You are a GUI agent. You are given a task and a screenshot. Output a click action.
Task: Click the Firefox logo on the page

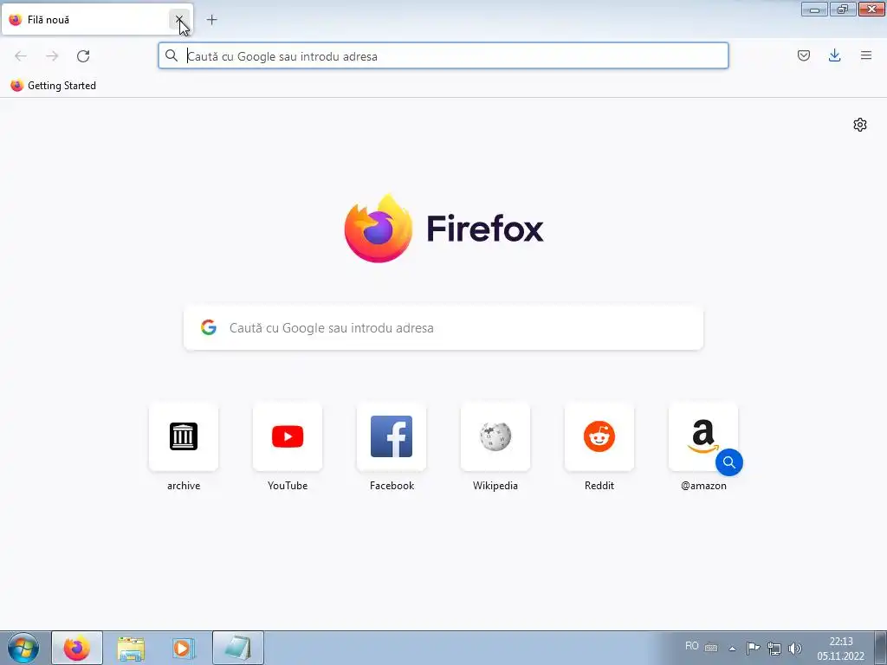443,229
